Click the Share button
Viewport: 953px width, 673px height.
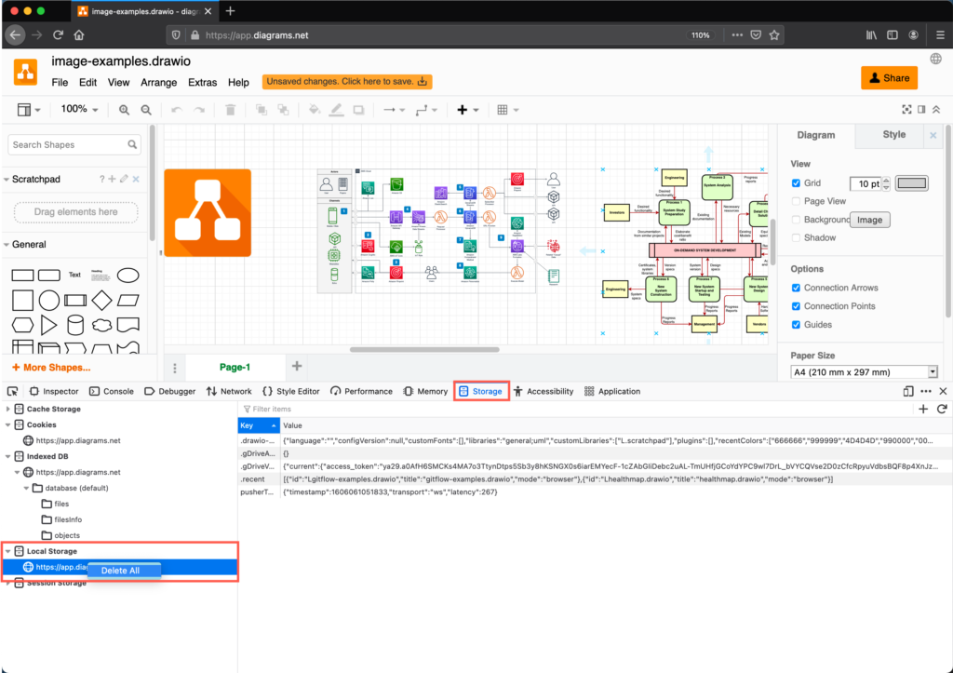pos(889,78)
